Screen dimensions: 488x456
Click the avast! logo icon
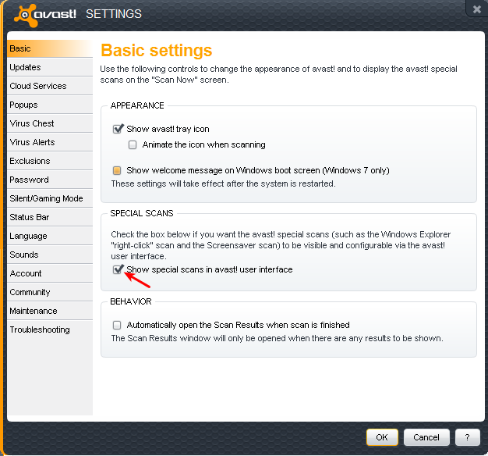click(27, 15)
